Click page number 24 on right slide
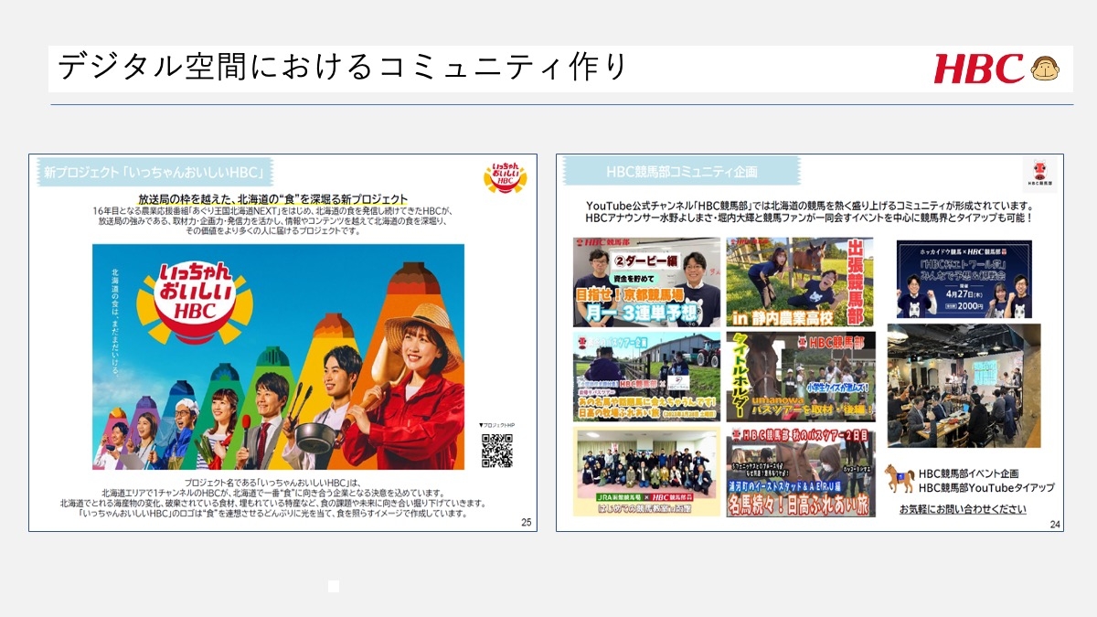The image size is (1097, 617). [x=1055, y=524]
